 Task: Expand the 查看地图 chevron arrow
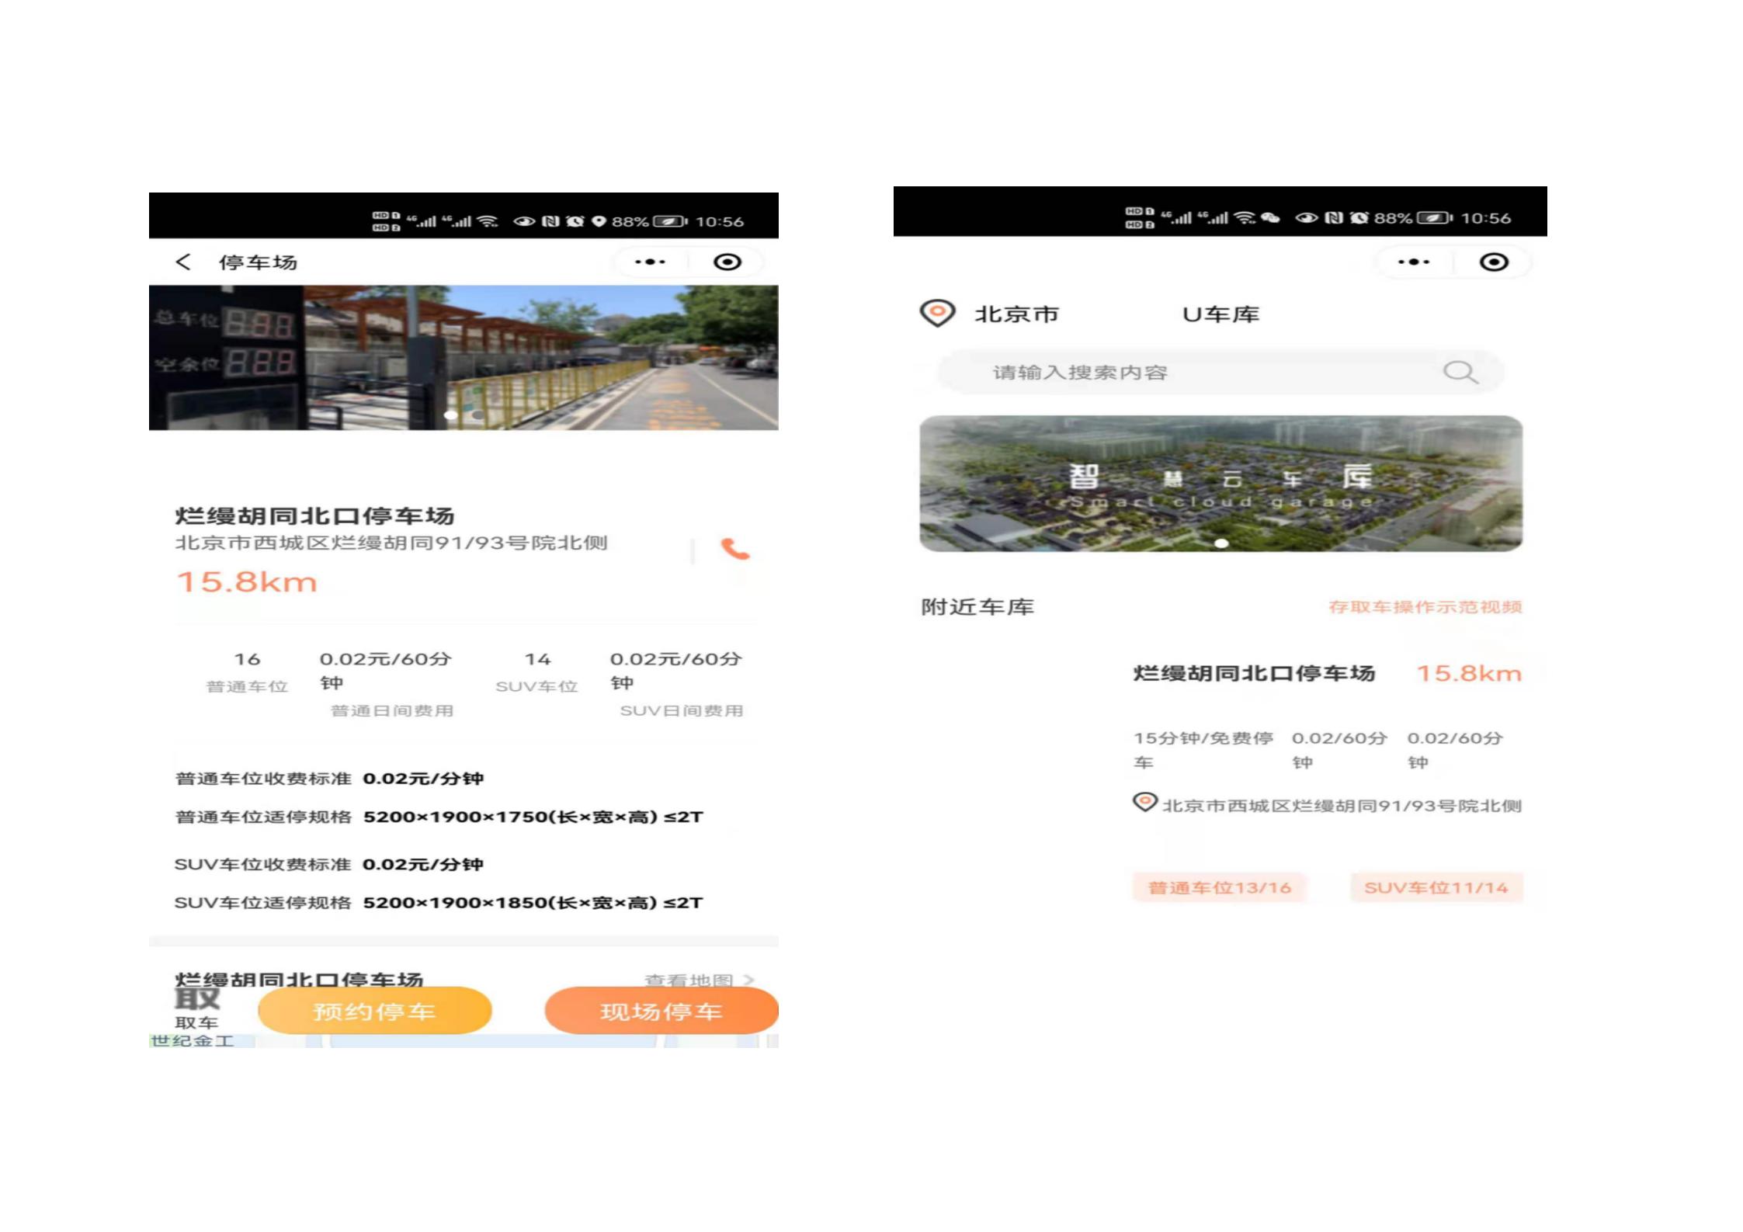coord(748,980)
